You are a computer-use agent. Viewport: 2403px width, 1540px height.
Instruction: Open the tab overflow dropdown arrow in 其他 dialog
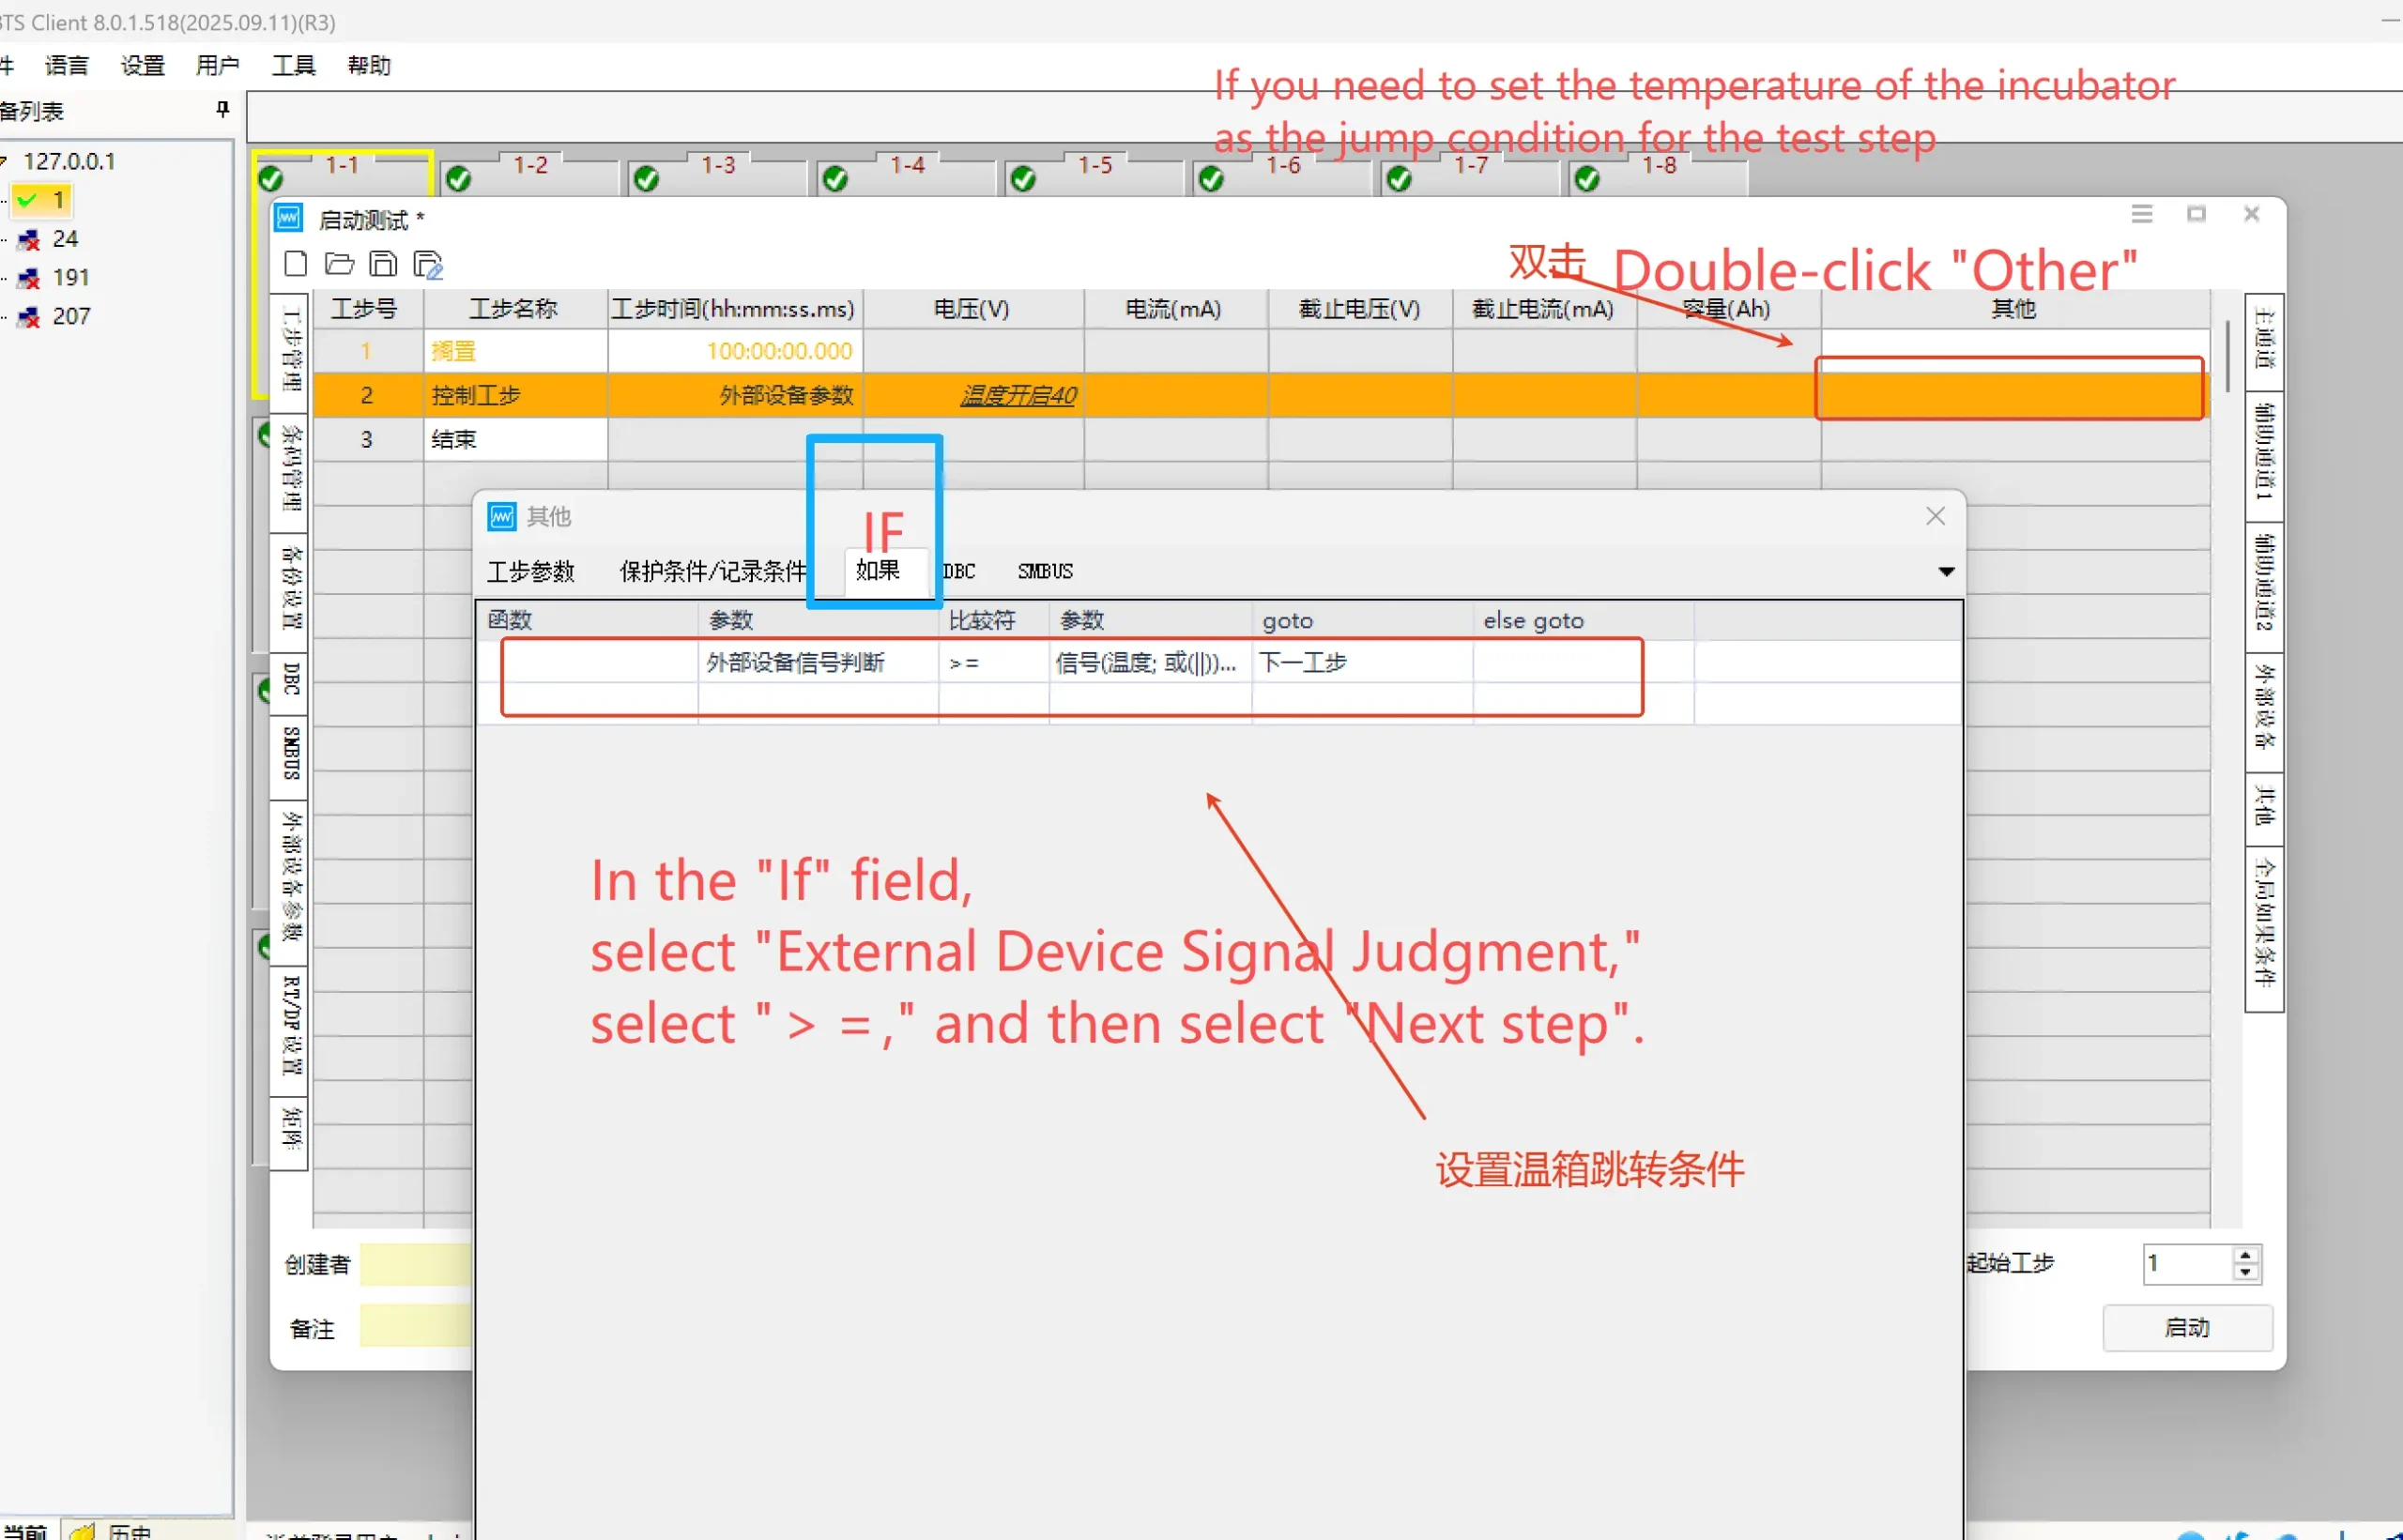pos(1946,572)
